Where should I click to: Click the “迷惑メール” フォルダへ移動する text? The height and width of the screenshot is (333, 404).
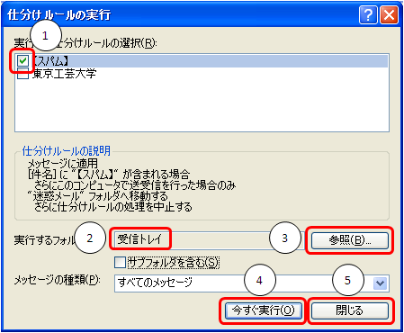[x=97, y=196]
